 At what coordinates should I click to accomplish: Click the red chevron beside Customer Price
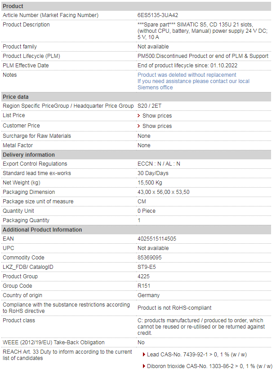click(138, 126)
